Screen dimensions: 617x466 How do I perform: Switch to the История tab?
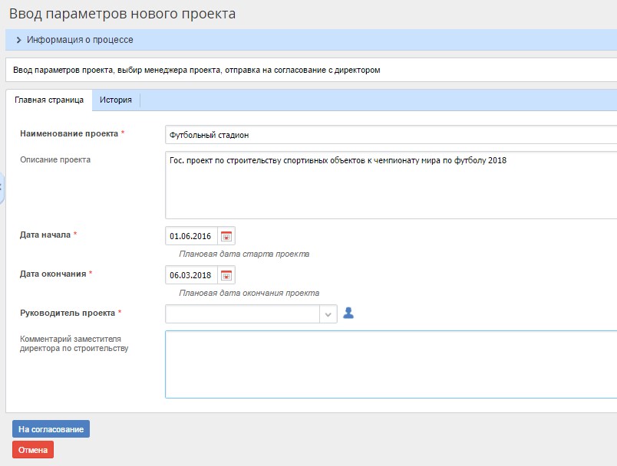(x=115, y=100)
